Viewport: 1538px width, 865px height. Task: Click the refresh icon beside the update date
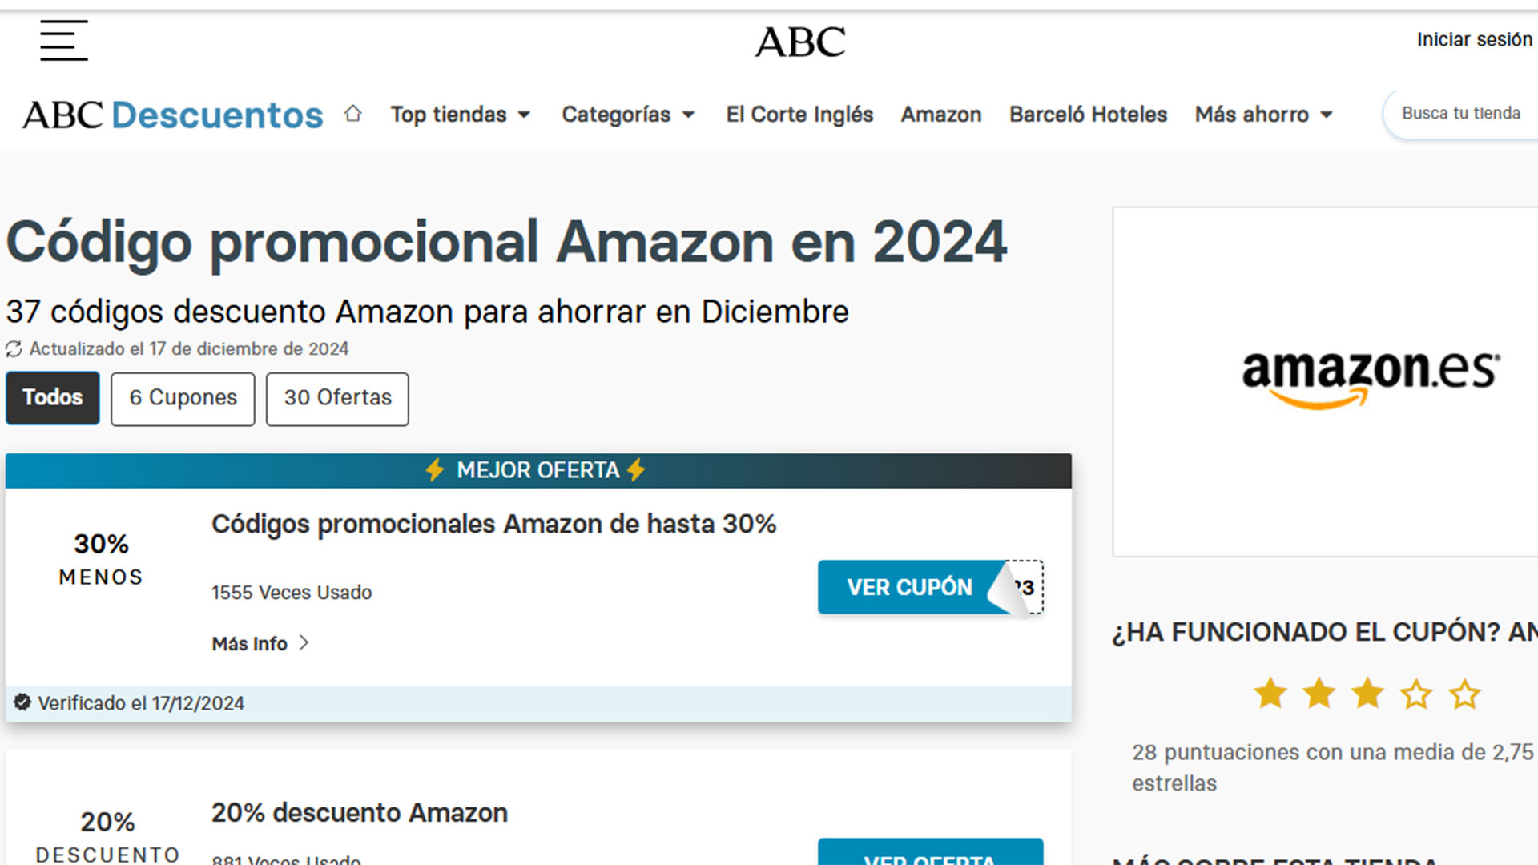point(13,348)
